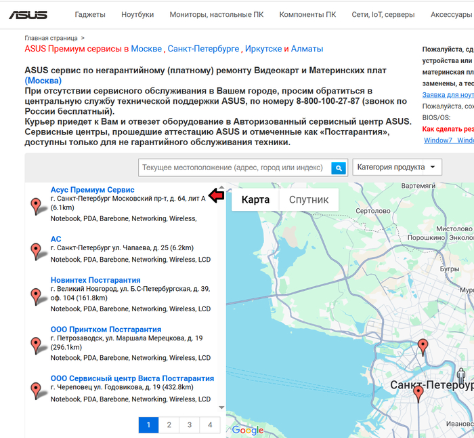Click the map pin beside Асус Премиум Сервис
This screenshot has height=438, width=474.
[x=37, y=206]
